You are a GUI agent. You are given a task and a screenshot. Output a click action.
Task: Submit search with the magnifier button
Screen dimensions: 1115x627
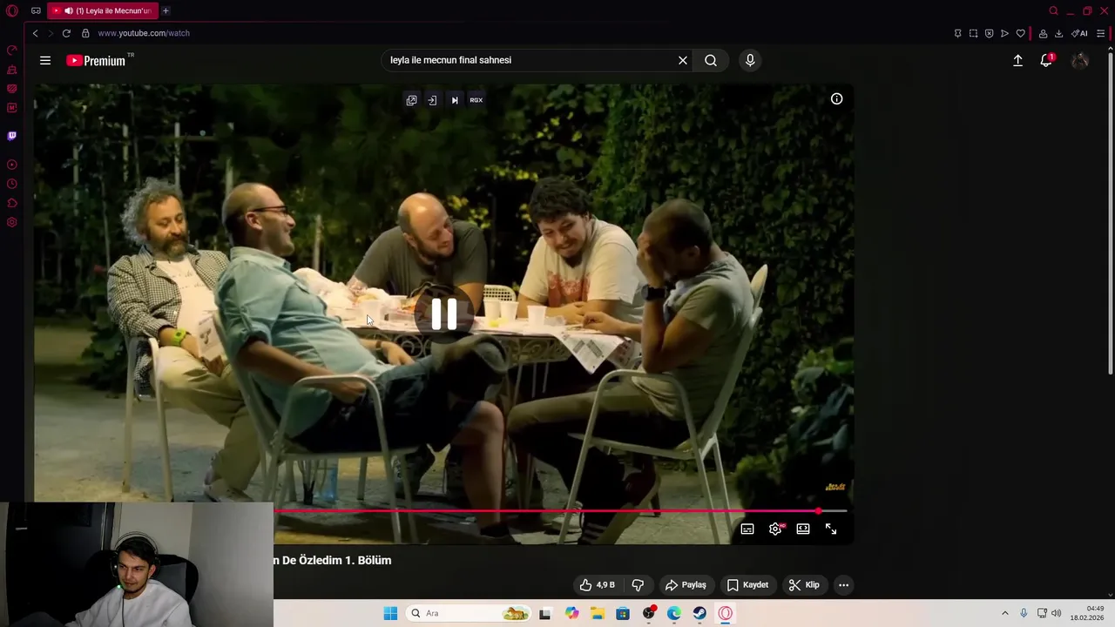pyautogui.click(x=711, y=60)
